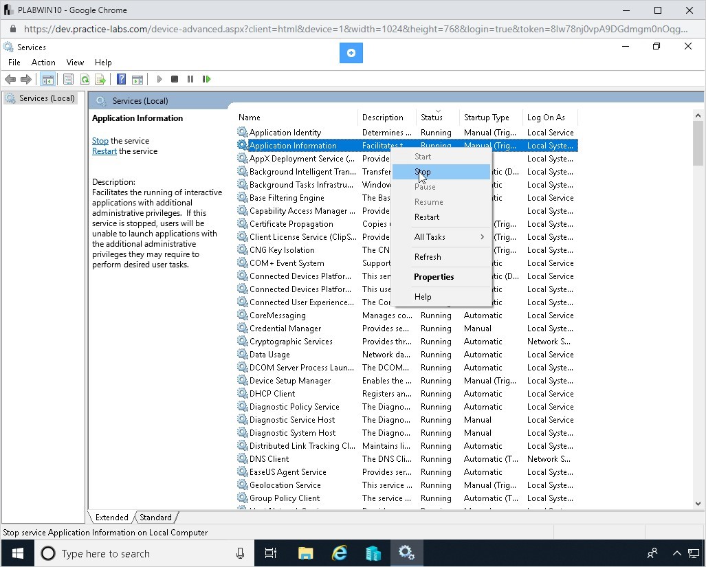Open the View menu

[x=75, y=63]
